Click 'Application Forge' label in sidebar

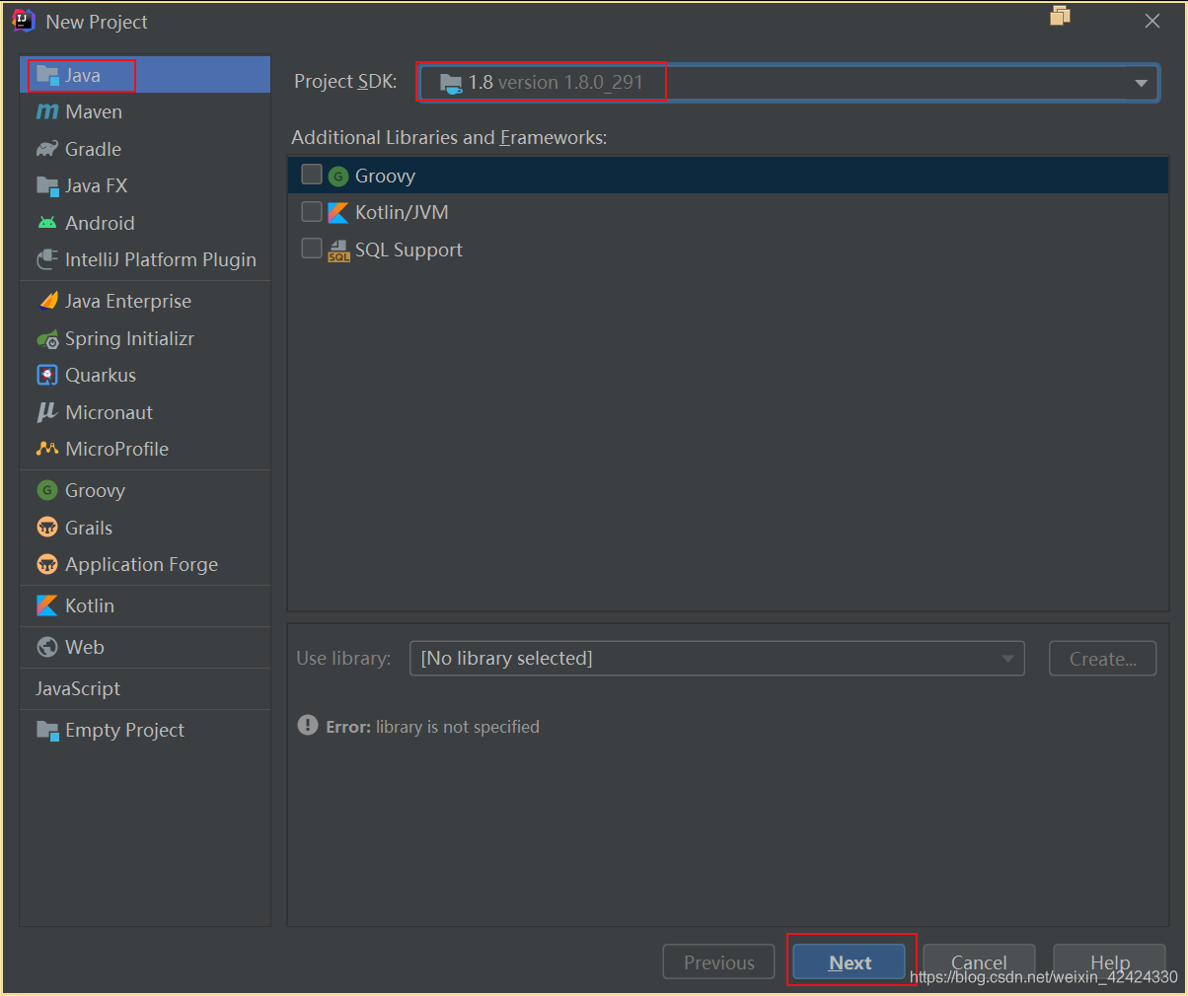142,565
